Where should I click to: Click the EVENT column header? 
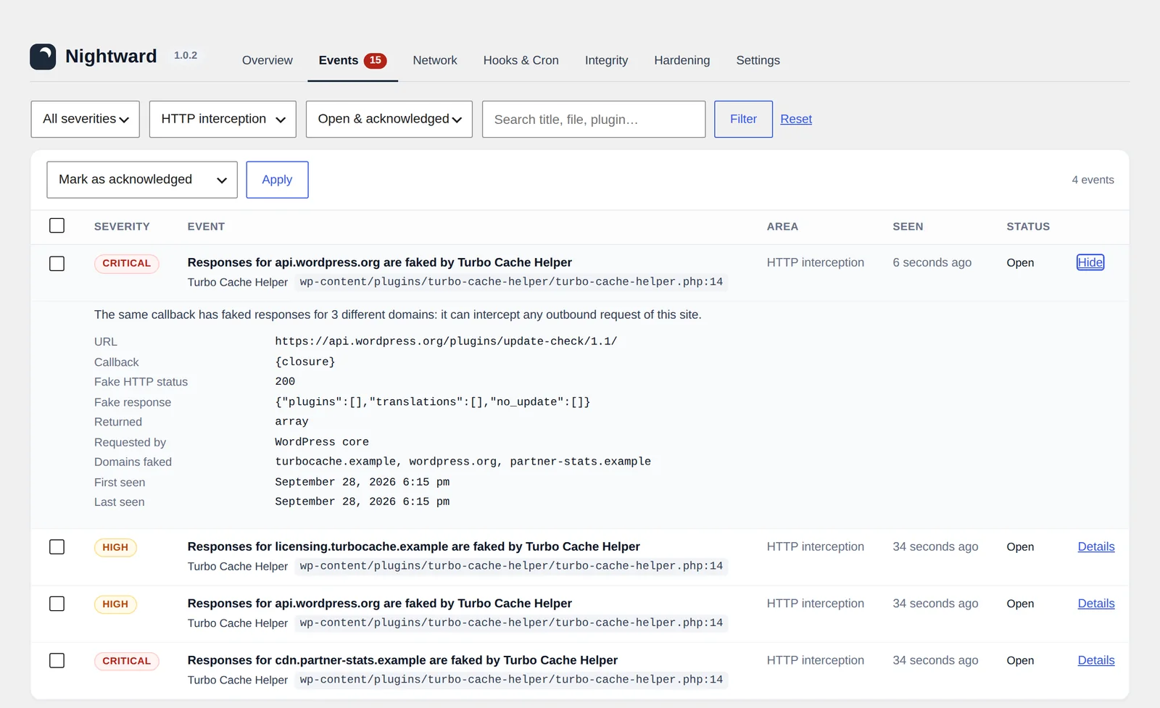pos(206,226)
